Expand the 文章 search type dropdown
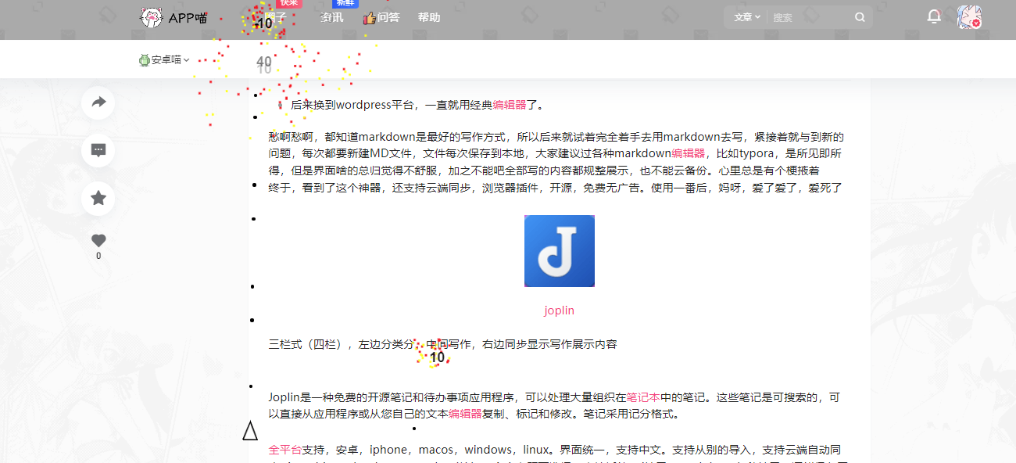This screenshot has height=463, width=1016. click(x=747, y=17)
